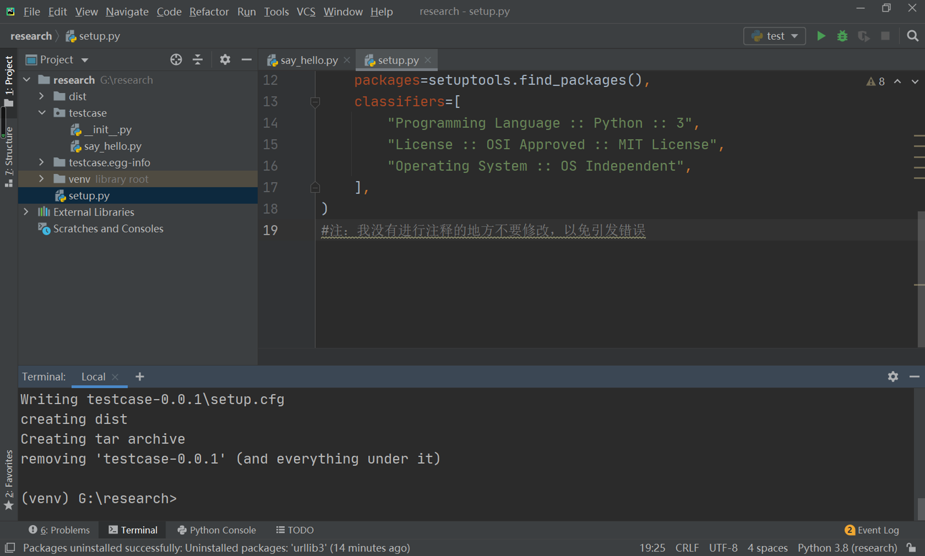The image size is (925, 556).
Task: Open the VCS menu
Action: click(306, 12)
